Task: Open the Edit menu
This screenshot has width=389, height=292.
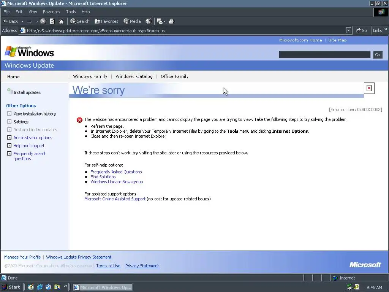Action: coord(19,12)
